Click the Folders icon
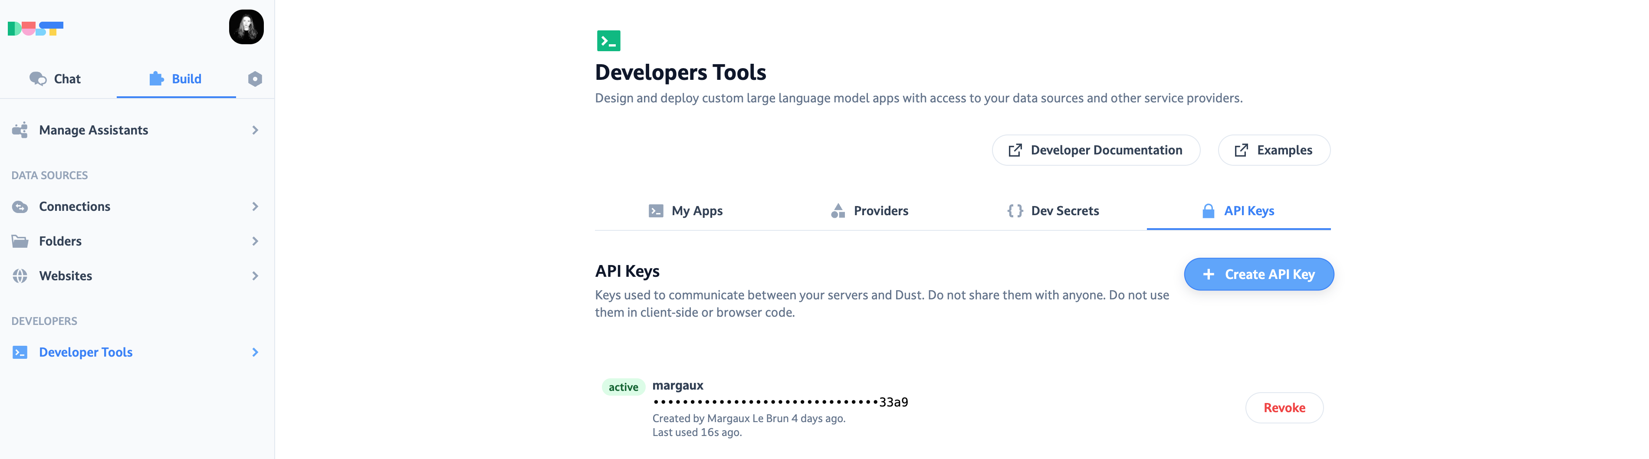This screenshot has width=1649, height=459. [20, 241]
